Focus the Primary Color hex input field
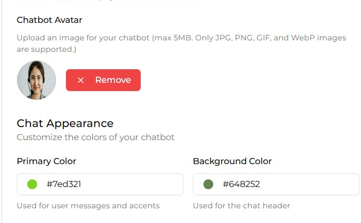361x223 pixels. (x=100, y=184)
